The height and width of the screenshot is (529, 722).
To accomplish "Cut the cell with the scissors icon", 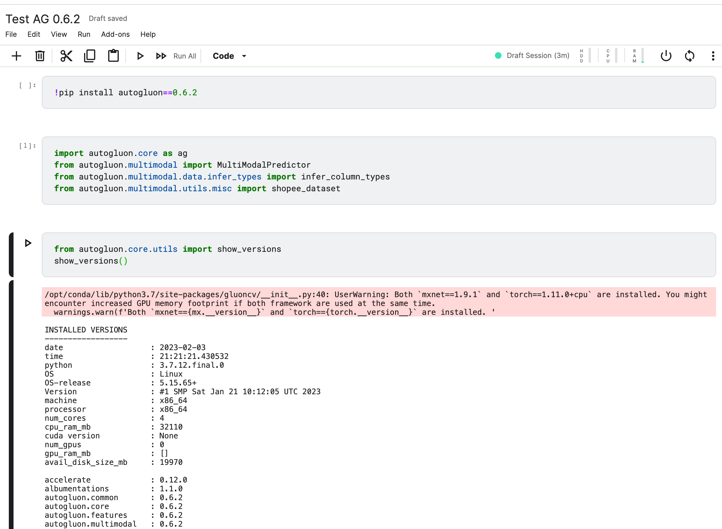I will coord(66,56).
